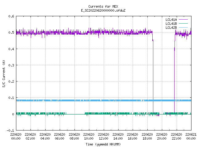Click the y-axis tick value 0.2

[x=11, y=81]
